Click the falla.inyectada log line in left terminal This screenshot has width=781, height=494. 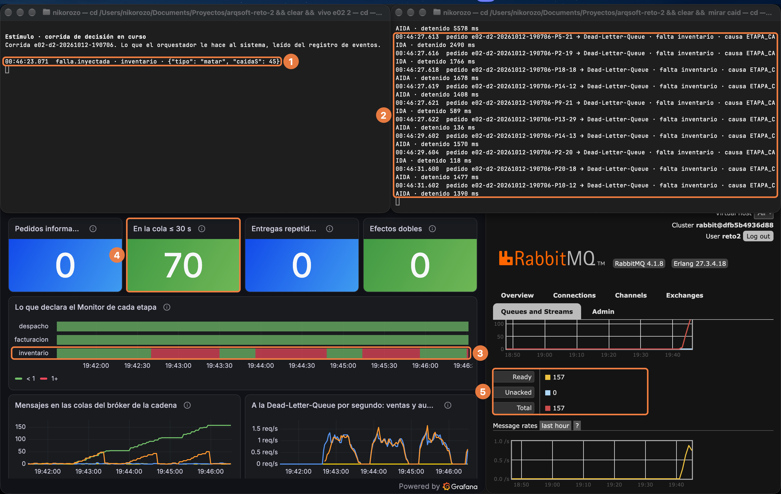[142, 61]
